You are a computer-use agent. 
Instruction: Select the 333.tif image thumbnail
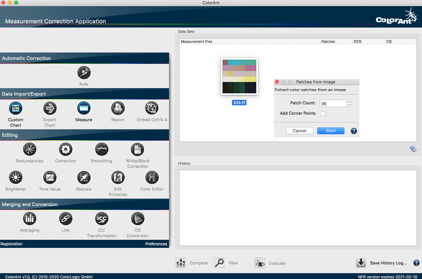pyautogui.click(x=239, y=76)
